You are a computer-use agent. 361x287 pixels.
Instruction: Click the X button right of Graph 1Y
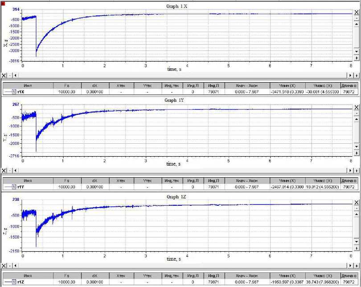[357, 108]
